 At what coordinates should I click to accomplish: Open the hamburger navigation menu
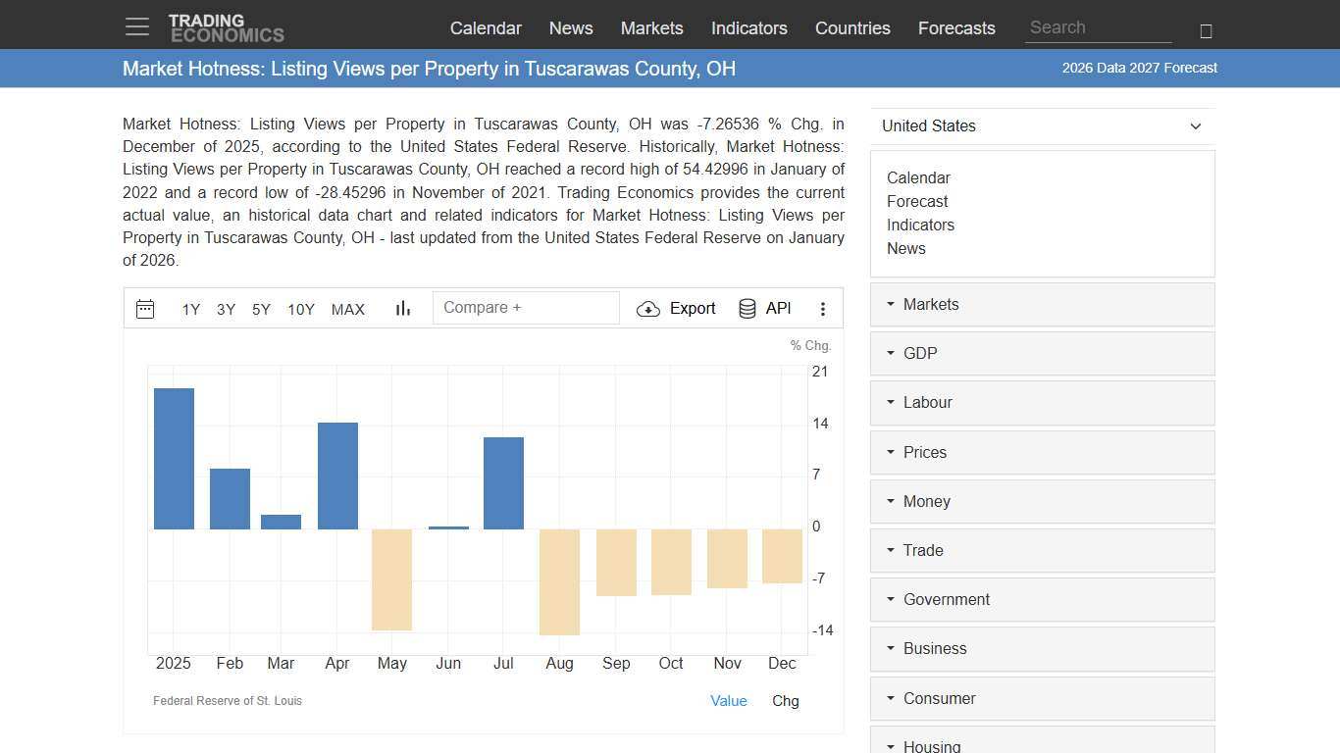pos(136,26)
